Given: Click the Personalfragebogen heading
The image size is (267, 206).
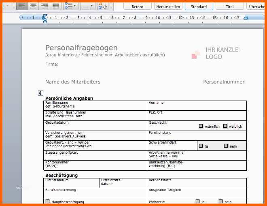Looking at the screenshot, I should (81, 48).
